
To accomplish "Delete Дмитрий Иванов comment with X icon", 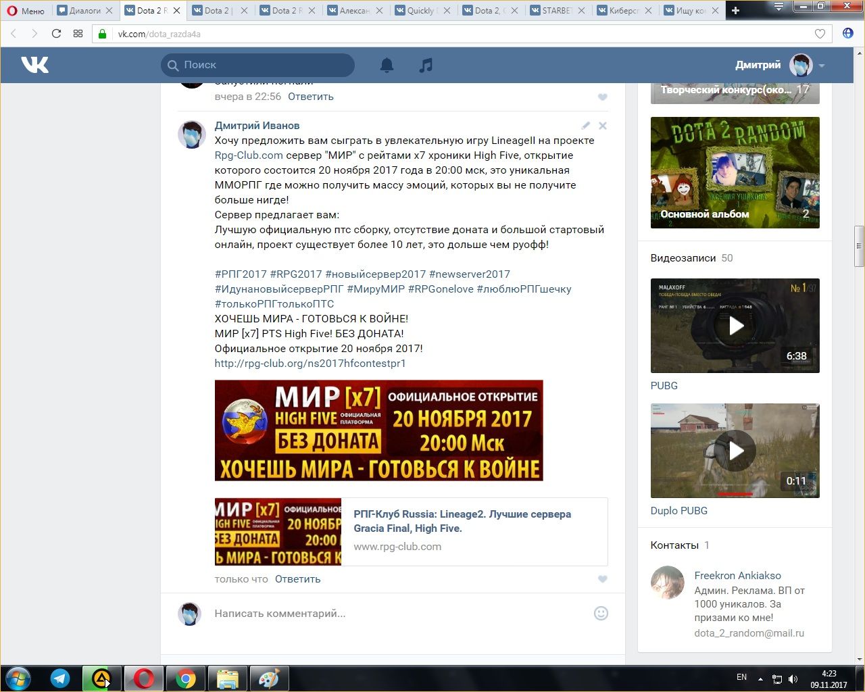I will 603,126.
